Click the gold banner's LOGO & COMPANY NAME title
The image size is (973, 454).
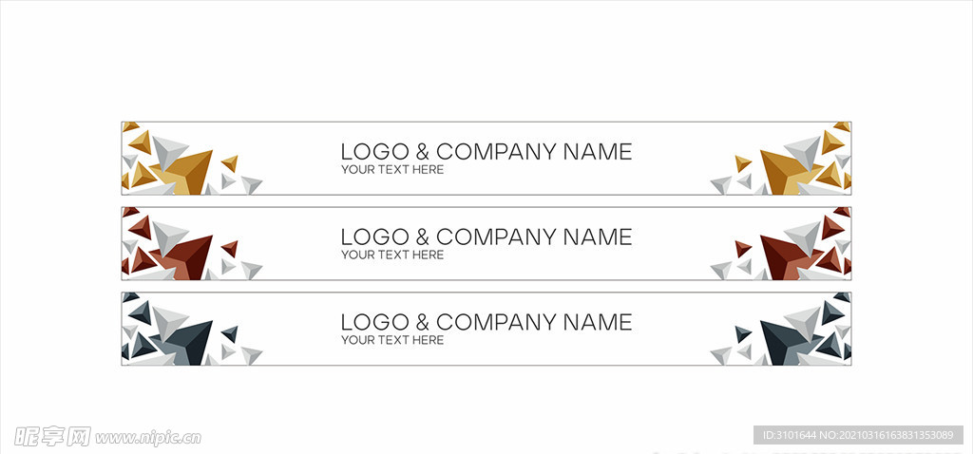click(486, 151)
